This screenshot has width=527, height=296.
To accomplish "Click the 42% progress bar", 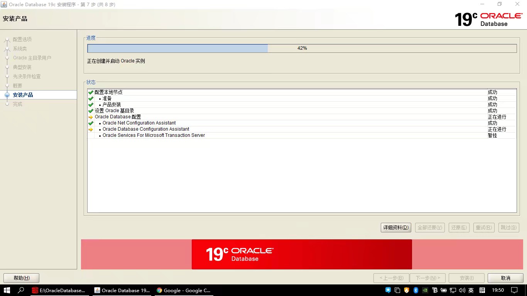I will [302, 48].
